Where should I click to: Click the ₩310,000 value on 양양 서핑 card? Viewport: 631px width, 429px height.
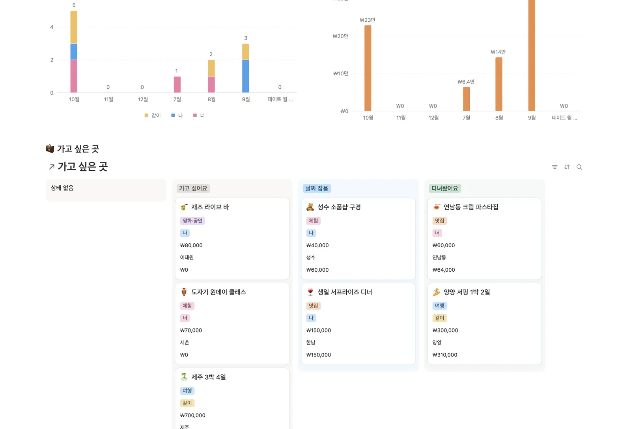tap(445, 355)
